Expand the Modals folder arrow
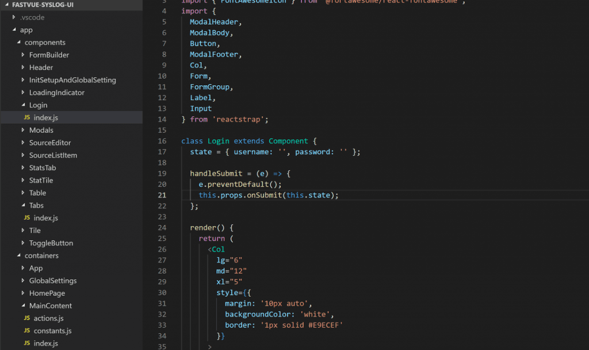This screenshot has width=589, height=350. (x=23, y=130)
